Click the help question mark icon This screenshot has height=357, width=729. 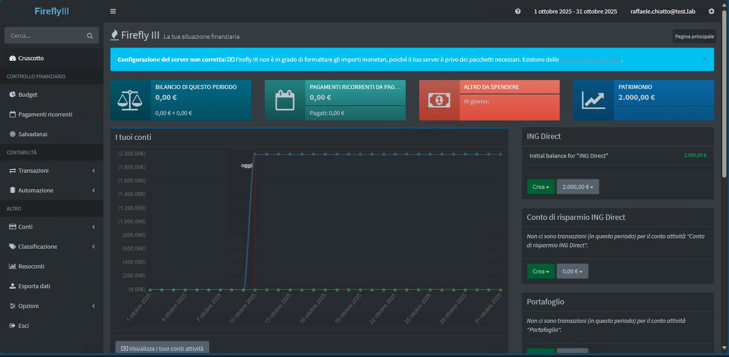[518, 11]
